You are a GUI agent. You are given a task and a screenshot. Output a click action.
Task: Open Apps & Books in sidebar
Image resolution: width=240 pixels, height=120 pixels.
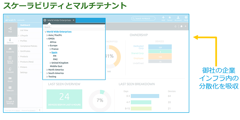(x=10, y=60)
